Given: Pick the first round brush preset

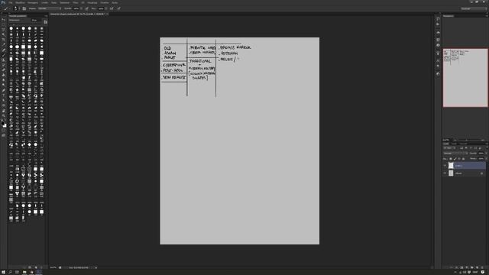Looking at the screenshot, I should click(11, 28).
